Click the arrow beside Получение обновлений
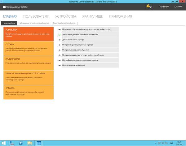This screenshot has width=186, height=146. [60, 29]
